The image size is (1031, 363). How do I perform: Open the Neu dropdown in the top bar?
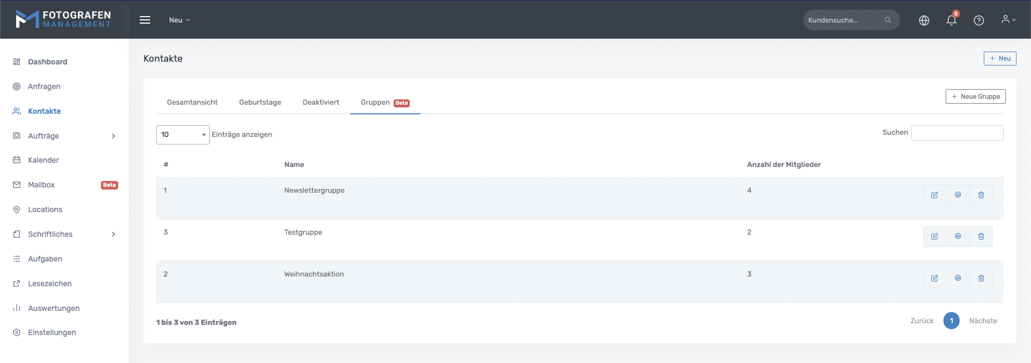point(179,20)
